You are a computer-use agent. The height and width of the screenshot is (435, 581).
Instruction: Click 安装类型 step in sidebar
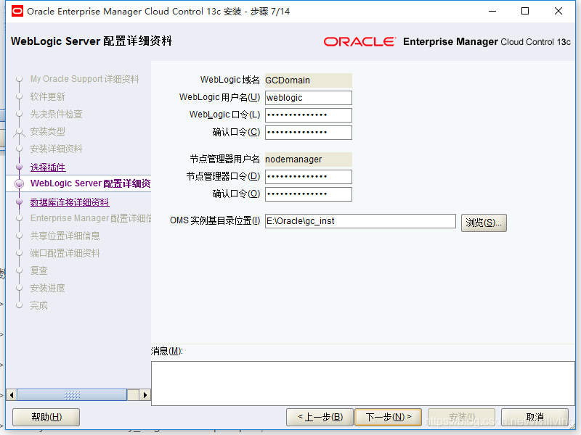point(47,131)
